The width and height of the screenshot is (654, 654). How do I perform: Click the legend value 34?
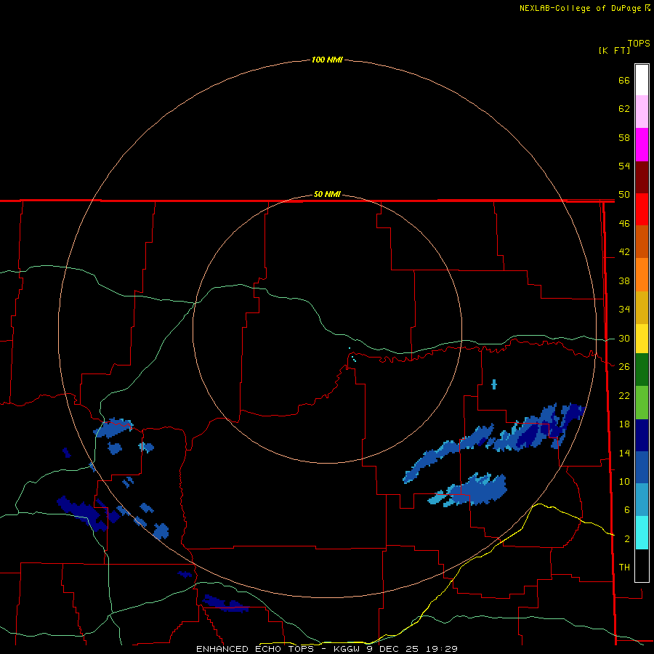[624, 310]
